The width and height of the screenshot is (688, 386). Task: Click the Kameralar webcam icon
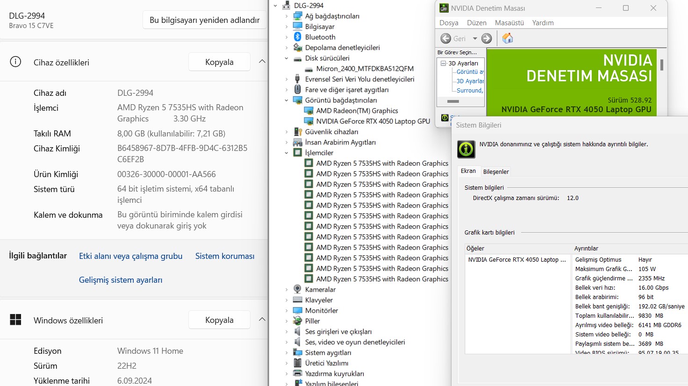297,289
